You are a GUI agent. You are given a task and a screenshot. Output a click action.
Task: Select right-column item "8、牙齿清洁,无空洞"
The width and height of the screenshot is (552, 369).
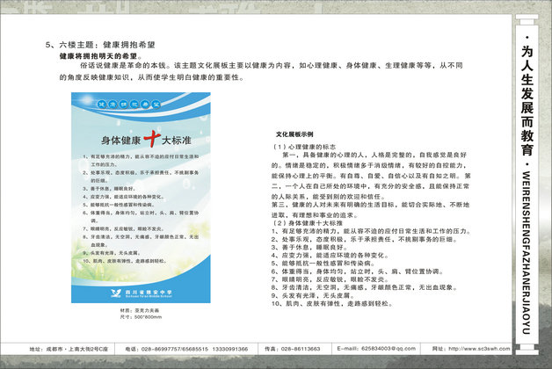(x=365, y=287)
